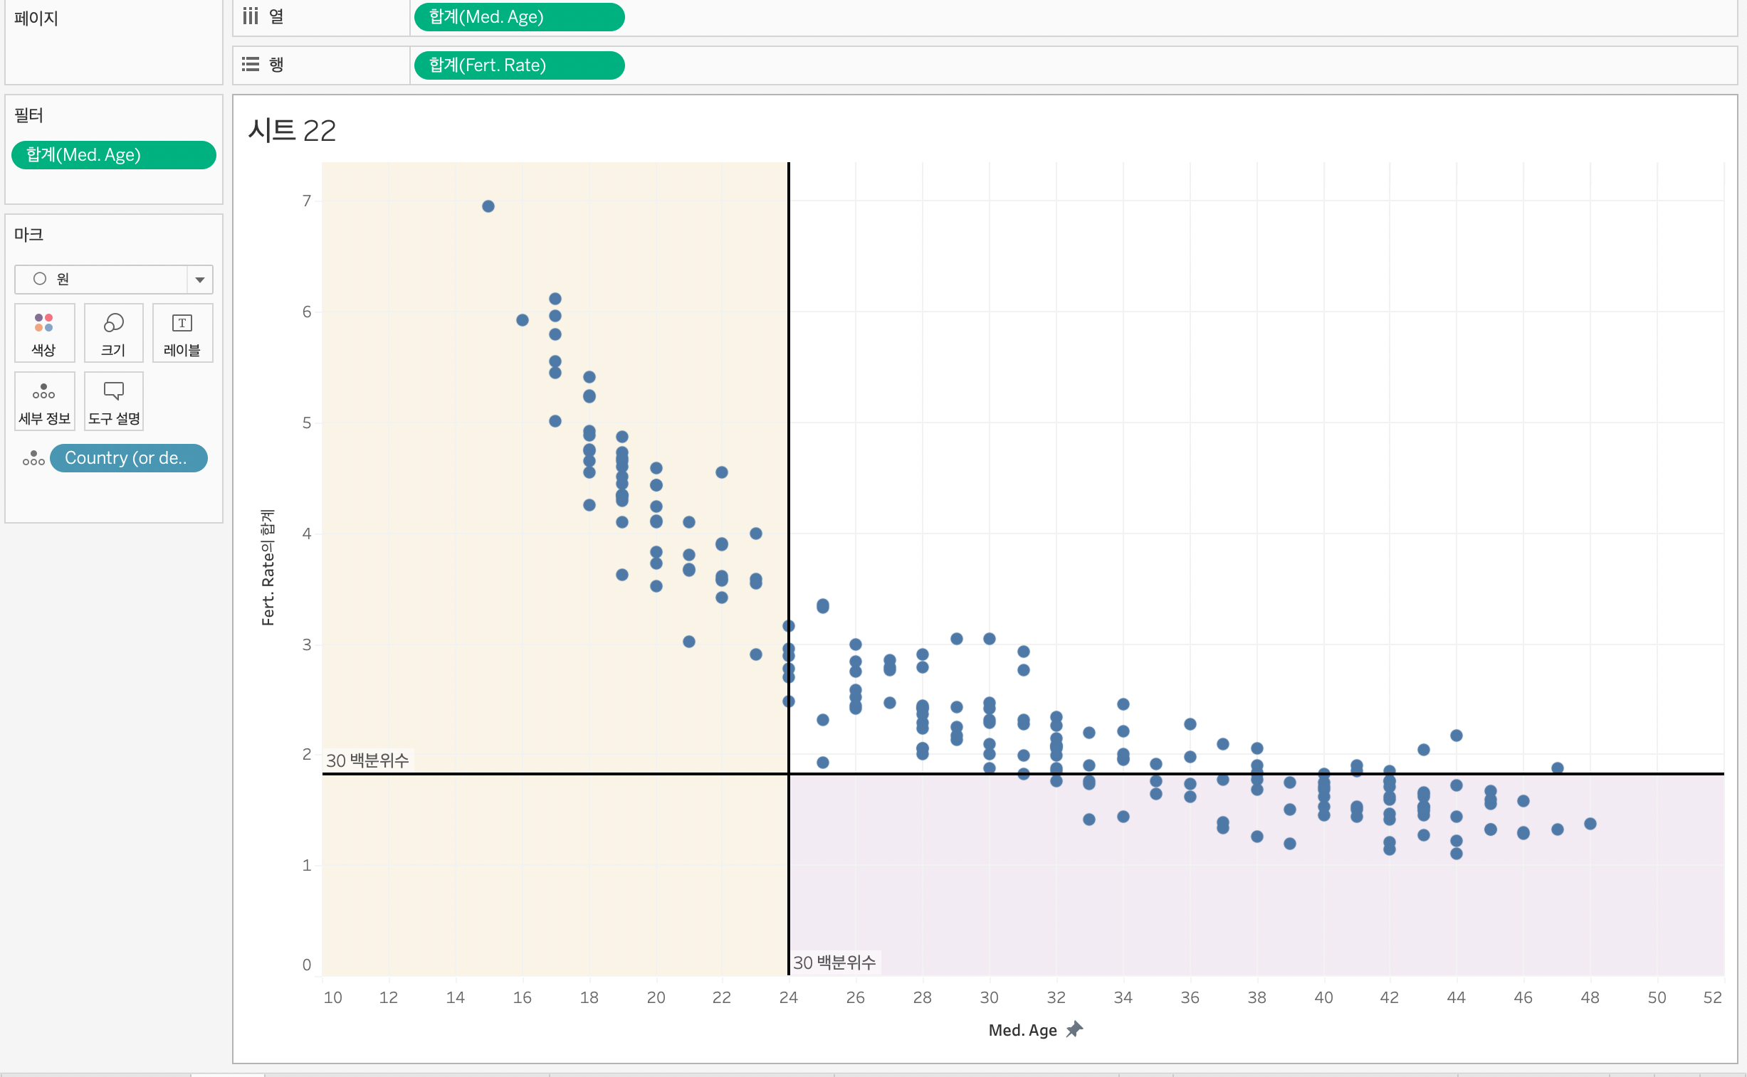
Task: Click vertical 30 백분위수 label near bottom axis
Action: pyautogui.click(x=834, y=962)
